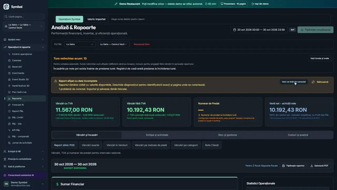Image resolution: width=337 pixels, height=190 pixels.
Task: Click the Vezi turele și orele button
Action: (320, 58)
